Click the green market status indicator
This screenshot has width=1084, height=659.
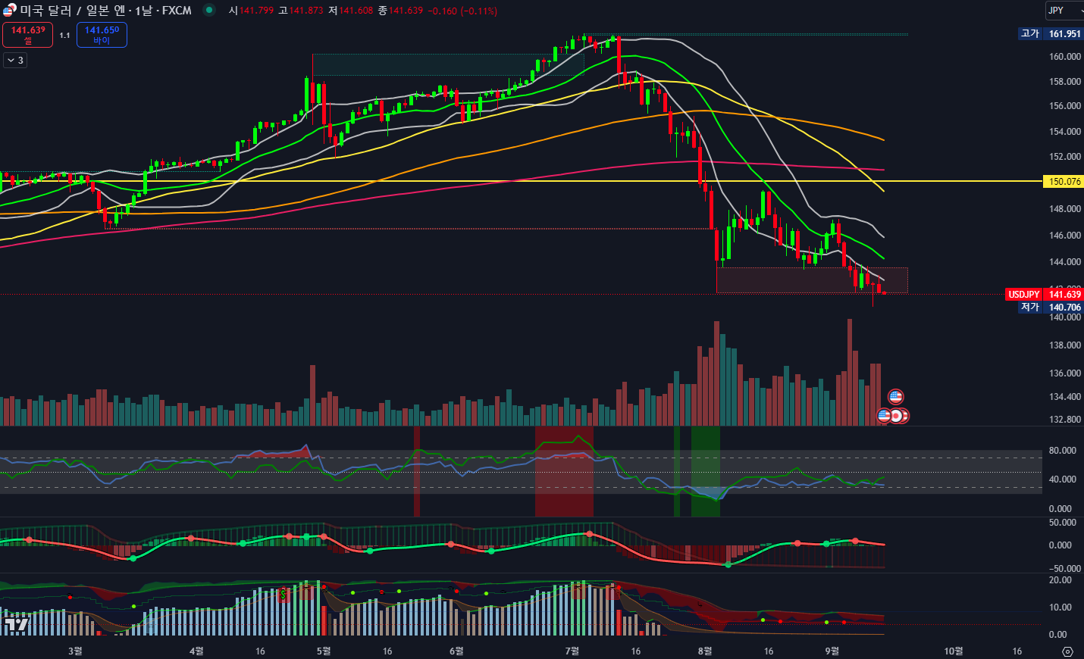209,10
